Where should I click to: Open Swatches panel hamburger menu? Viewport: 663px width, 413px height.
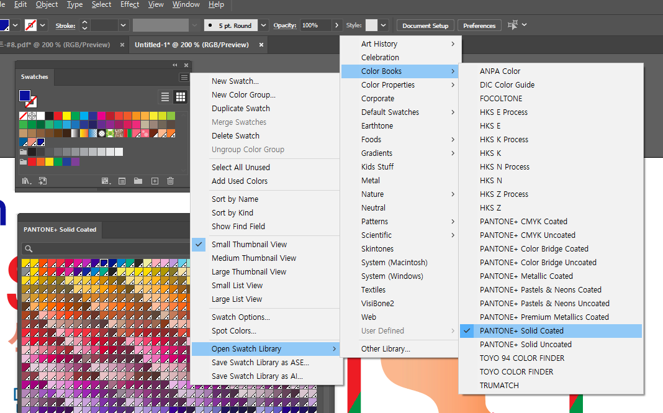(x=184, y=77)
